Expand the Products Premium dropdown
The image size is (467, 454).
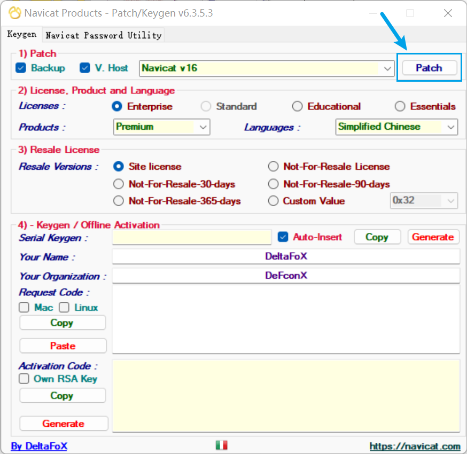pos(161,127)
